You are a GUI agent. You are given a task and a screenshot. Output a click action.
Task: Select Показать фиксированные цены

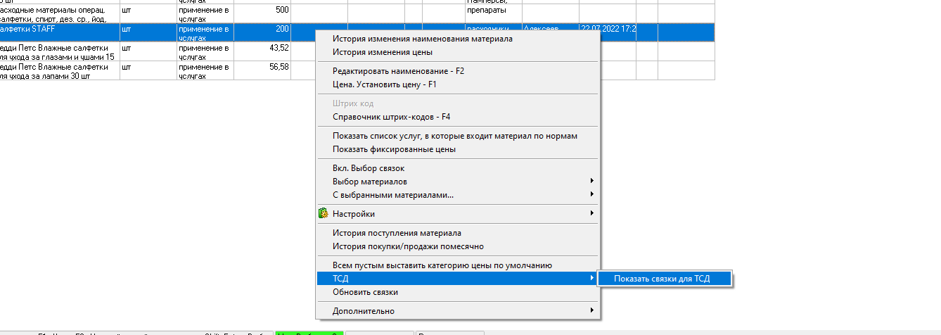[x=394, y=149]
